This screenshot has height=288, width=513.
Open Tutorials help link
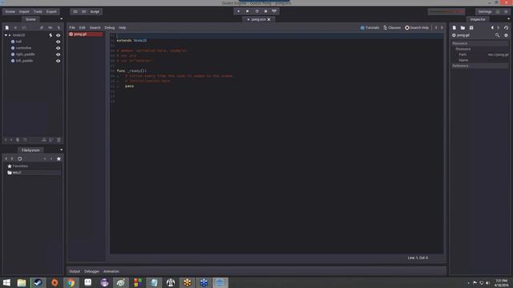click(370, 28)
